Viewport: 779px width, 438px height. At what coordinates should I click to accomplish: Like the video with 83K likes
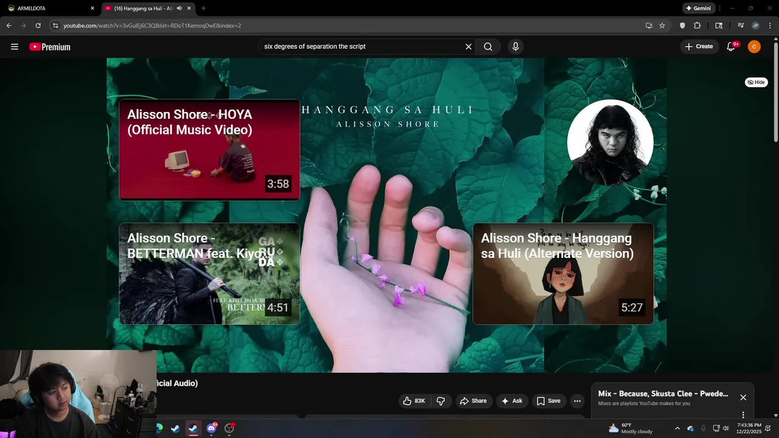click(414, 401)
